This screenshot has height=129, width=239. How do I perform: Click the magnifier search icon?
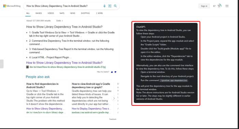tap(115, 6)
